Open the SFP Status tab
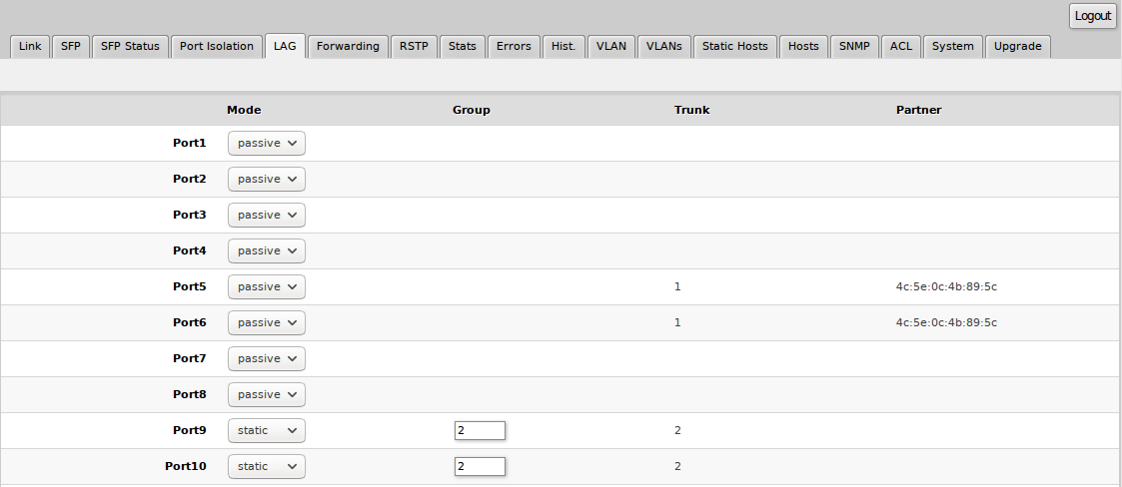Image resolution: width=1122 pixels, height=487 pixels. point(130,46)
